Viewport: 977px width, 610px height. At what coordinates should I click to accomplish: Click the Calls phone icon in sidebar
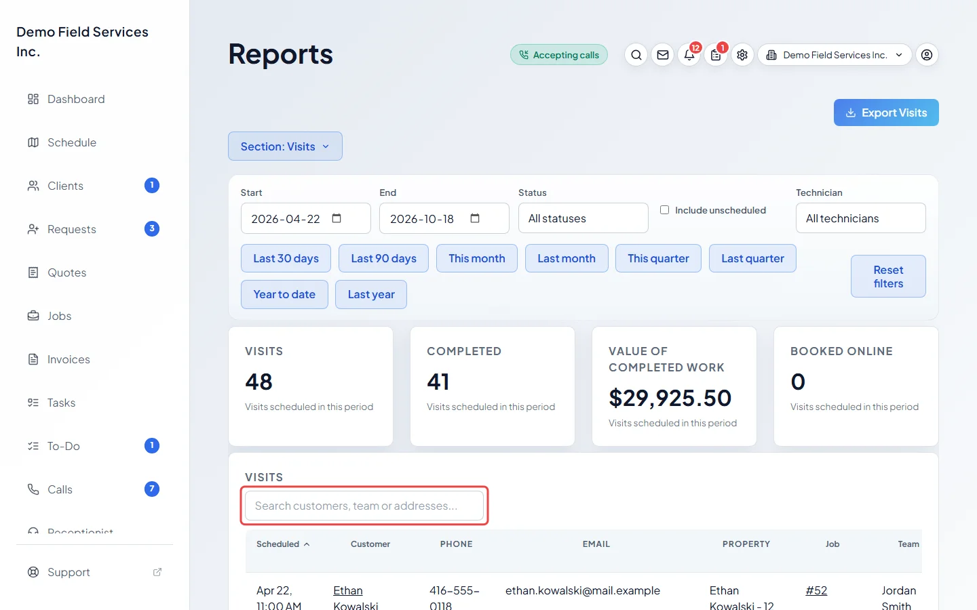point(33,489)
